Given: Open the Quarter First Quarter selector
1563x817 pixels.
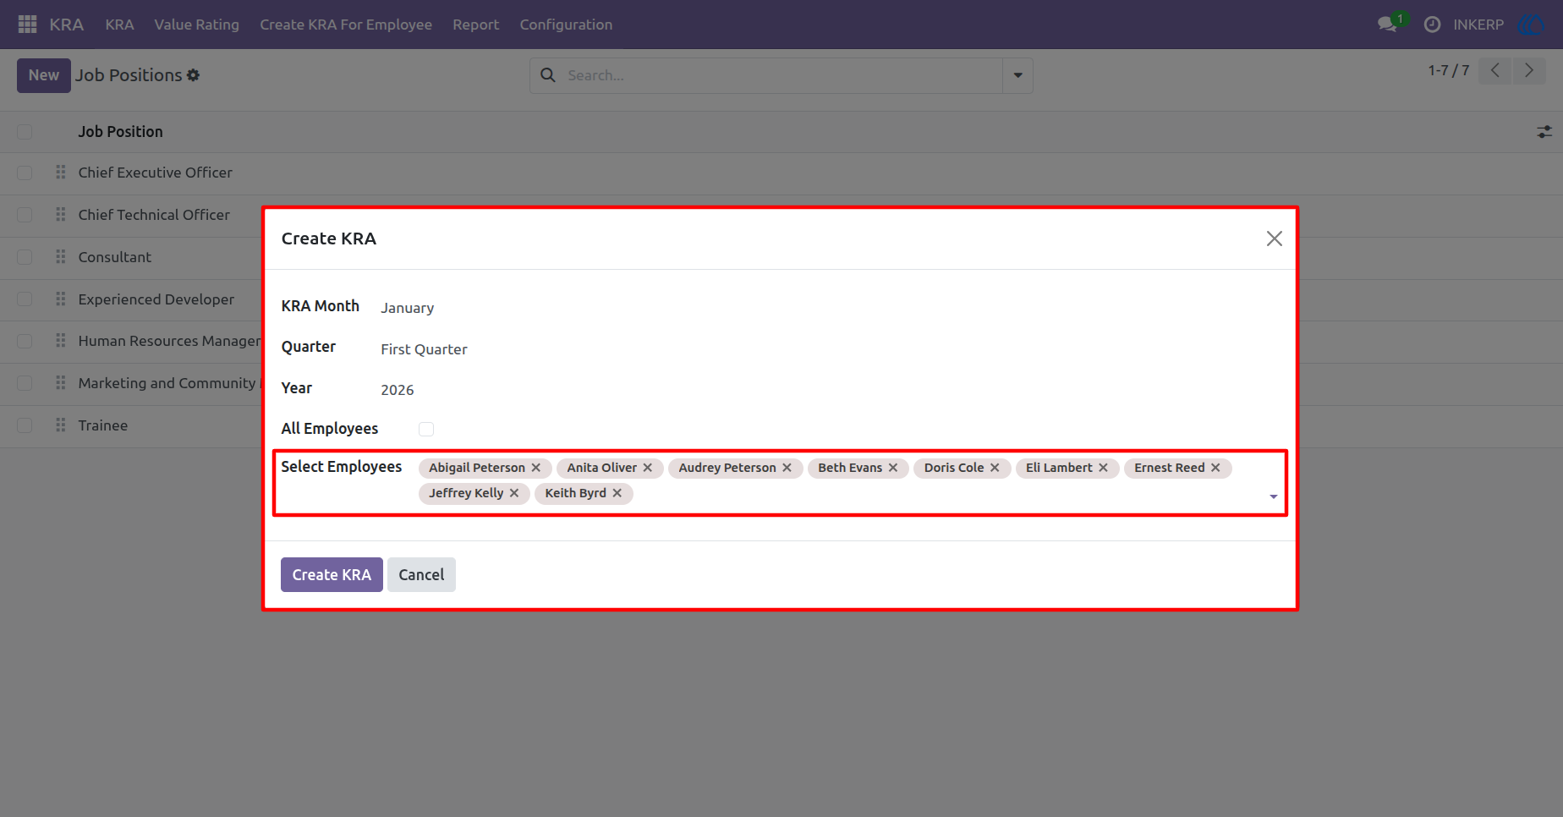Looking at the screenshot, I should tap(424, 349).
